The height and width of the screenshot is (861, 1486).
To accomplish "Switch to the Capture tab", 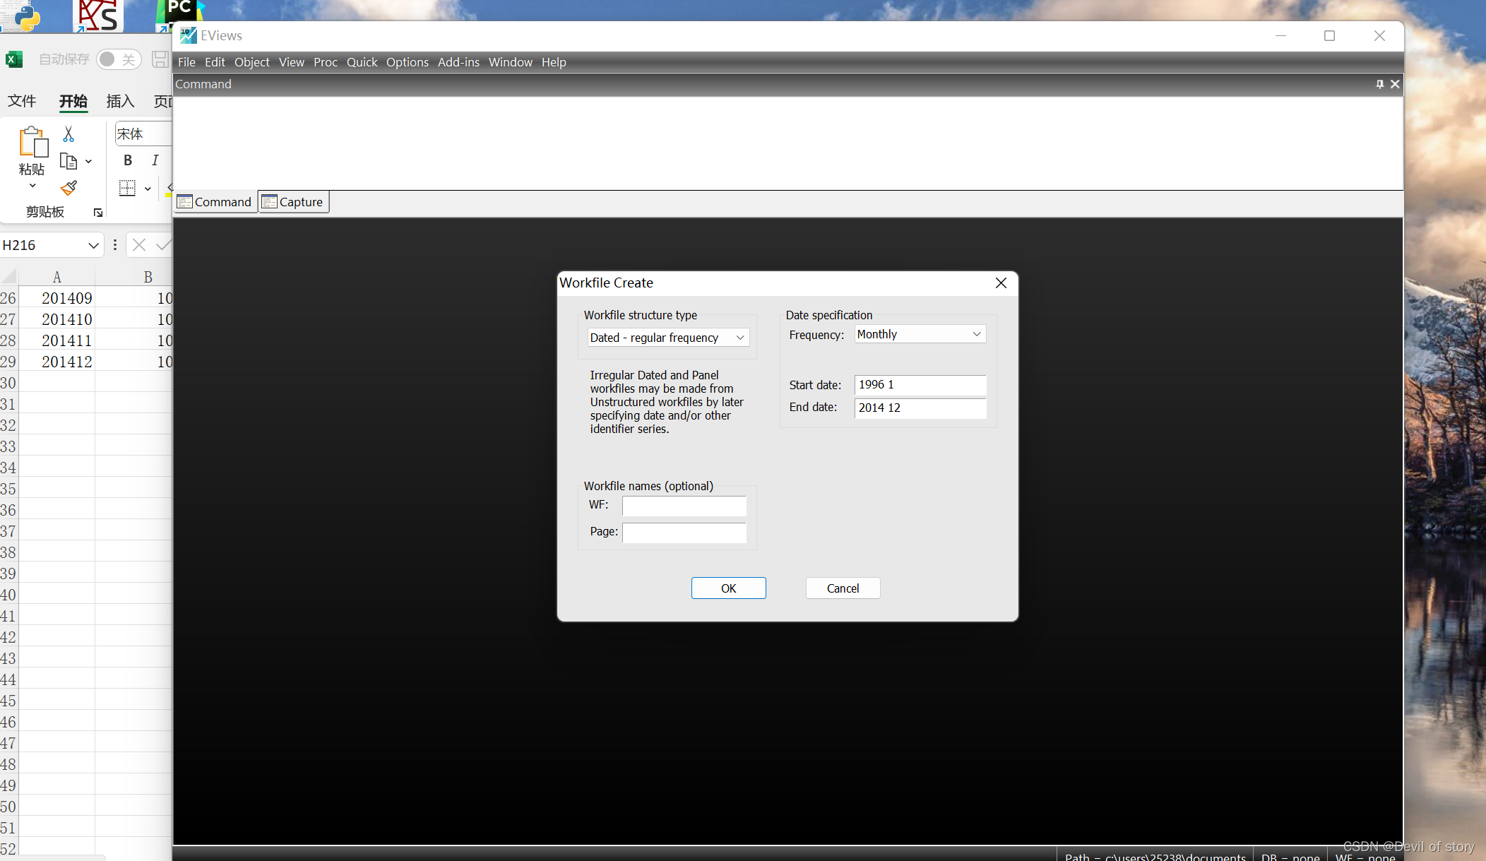I will (x=293, y=202).
